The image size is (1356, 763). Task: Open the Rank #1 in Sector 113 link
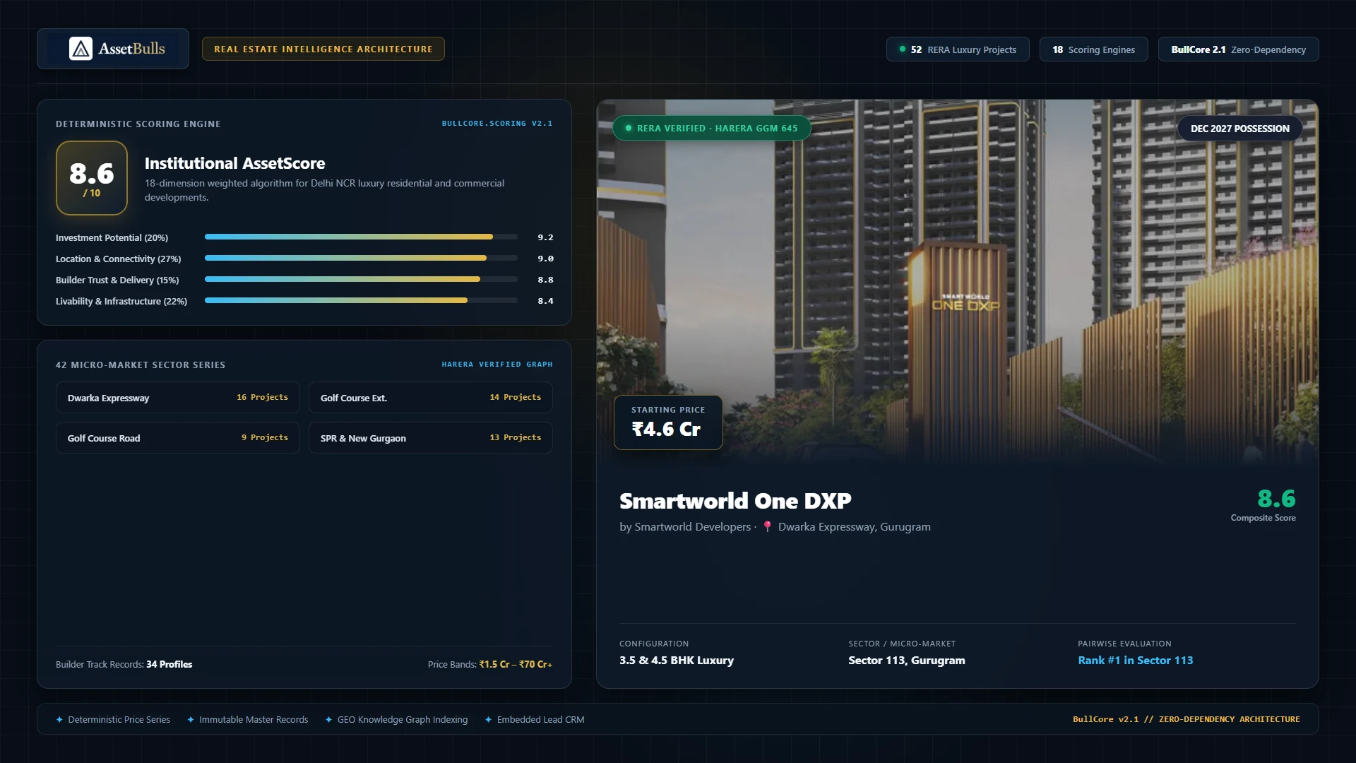[x=1135, y=661]
